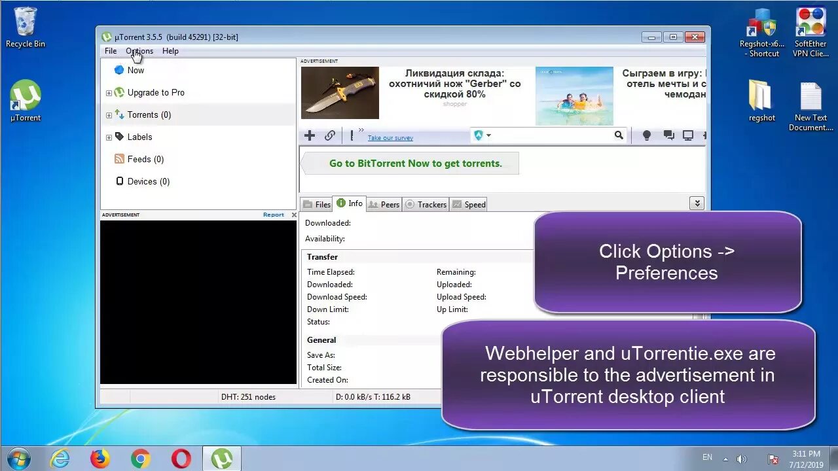Click the D: 0.0 kB/s status entry
This screenshot has width=838, height=471.
click(x=373, y=397)
